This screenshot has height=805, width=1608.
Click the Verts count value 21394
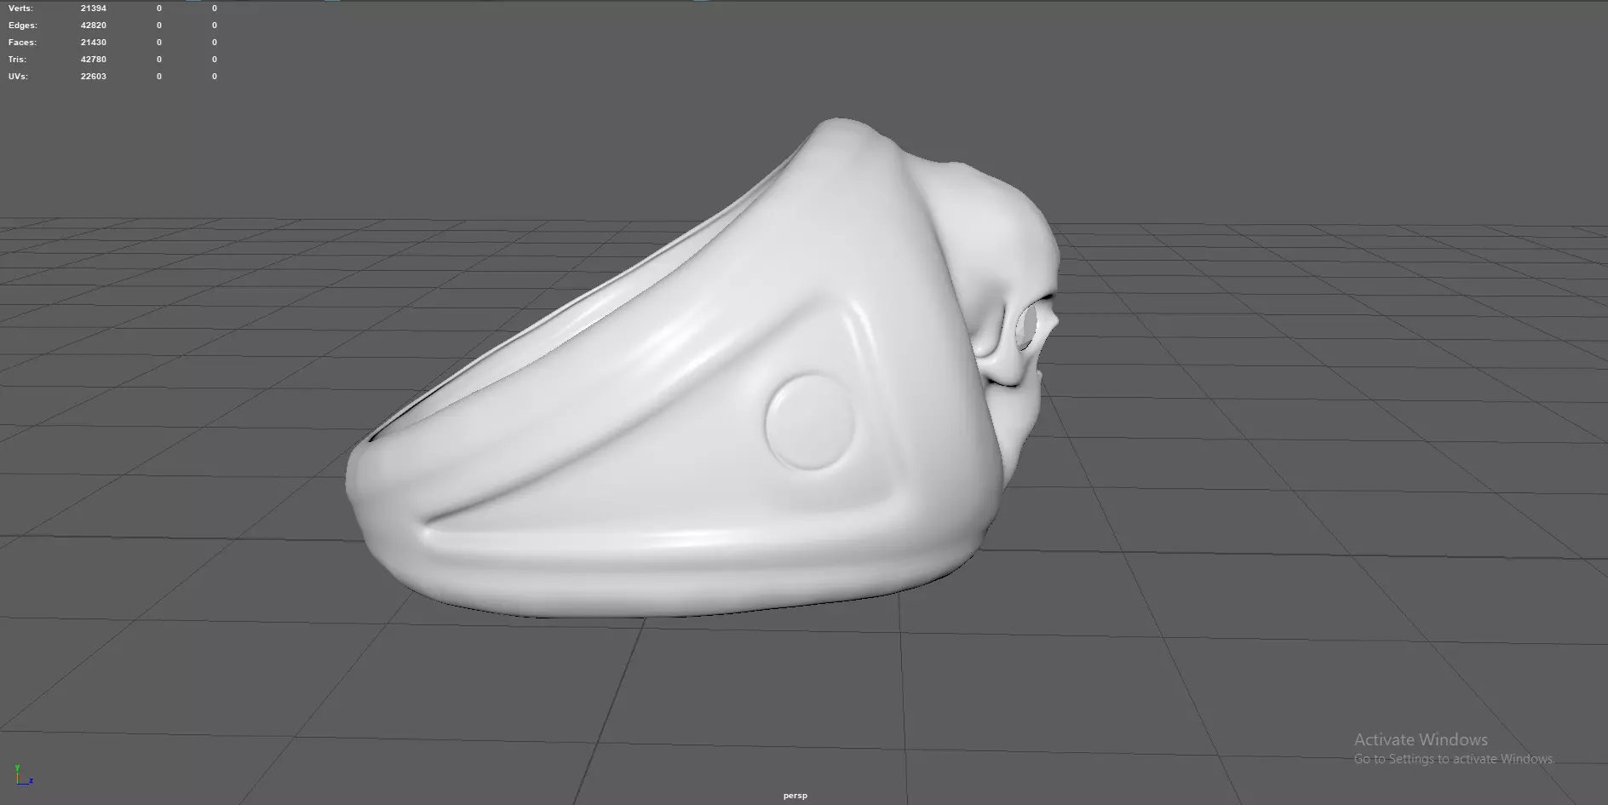[x=94, y=9]
